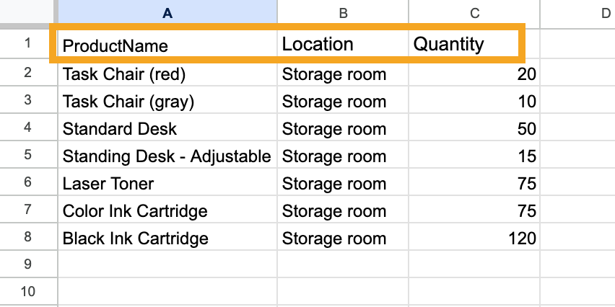Click the select-all corner box
Image resolution: width=615 pixels, height=307 pixels.
point(28,11)
